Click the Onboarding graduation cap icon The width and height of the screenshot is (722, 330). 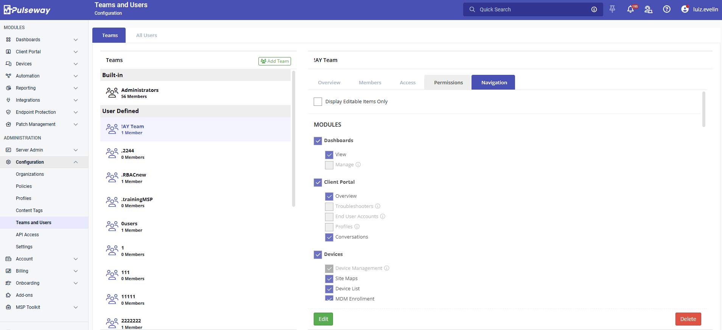tap(8, 283)
